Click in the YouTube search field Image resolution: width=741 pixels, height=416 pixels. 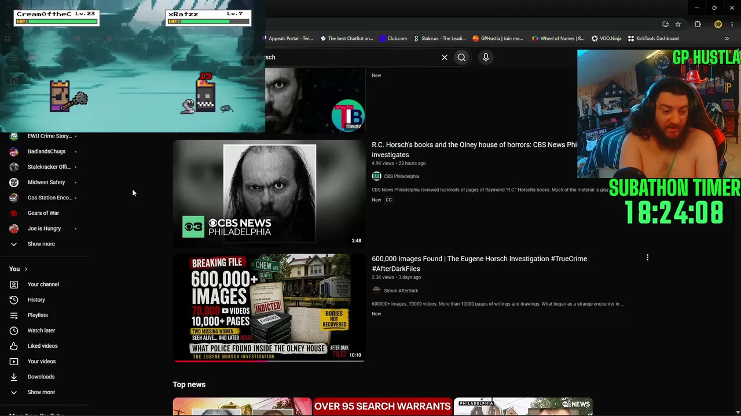pyautogui.click(x=347, y=57)
